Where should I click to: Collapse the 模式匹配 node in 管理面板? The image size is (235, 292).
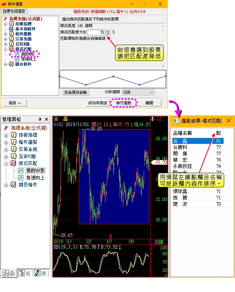[x=6, y=164]
